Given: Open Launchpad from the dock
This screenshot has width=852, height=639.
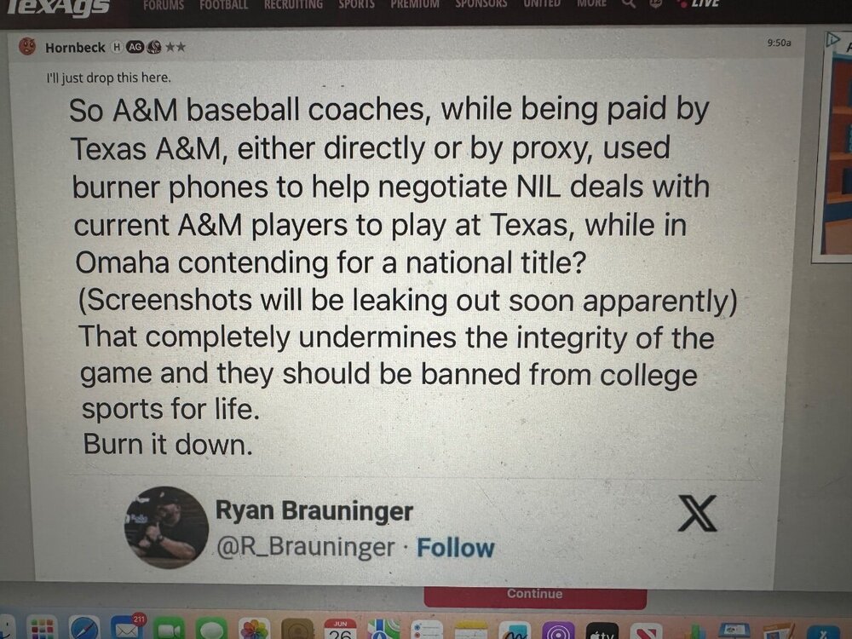Looking at the screenshot, I should click(43, 629).
